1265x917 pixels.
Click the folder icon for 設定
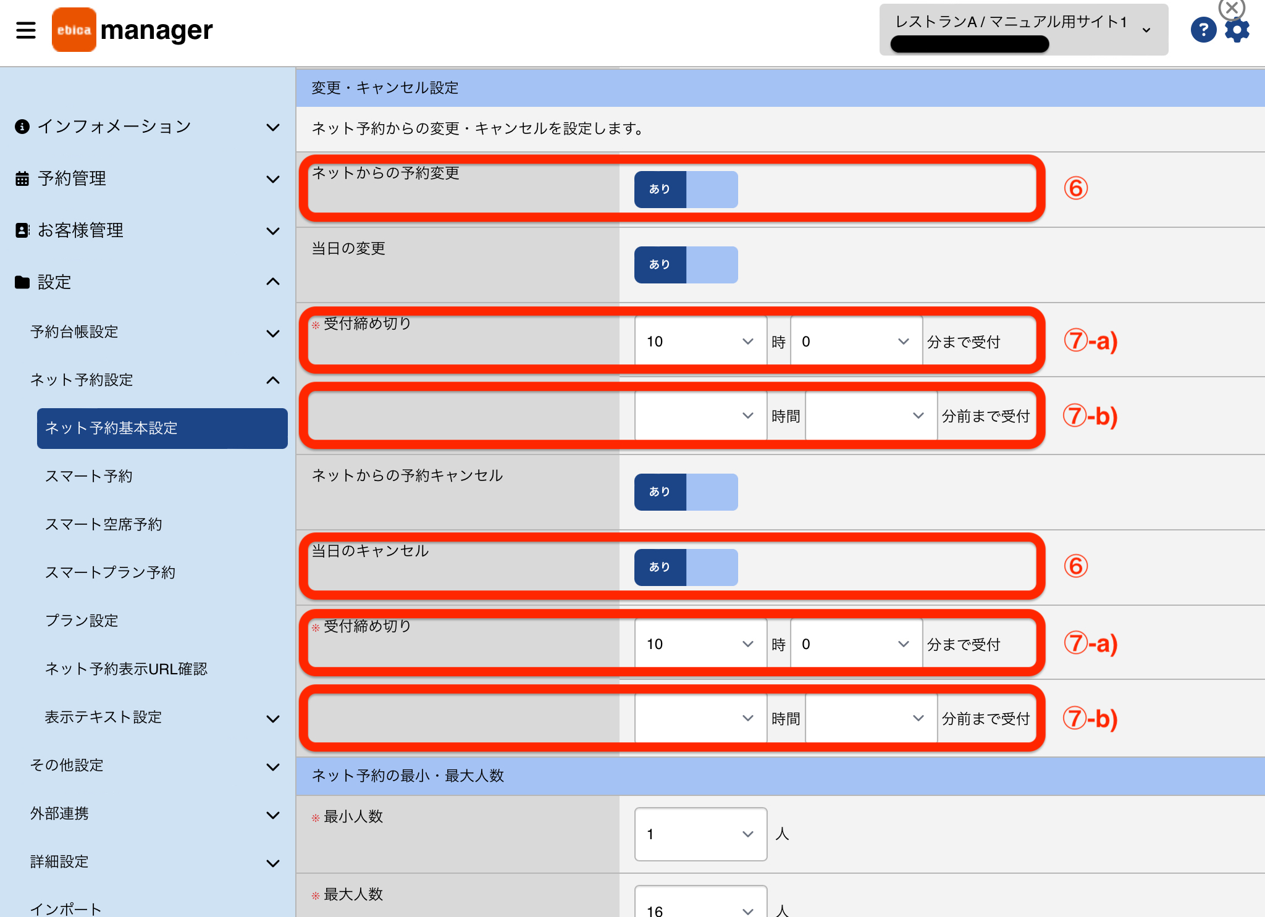[22, 282]
